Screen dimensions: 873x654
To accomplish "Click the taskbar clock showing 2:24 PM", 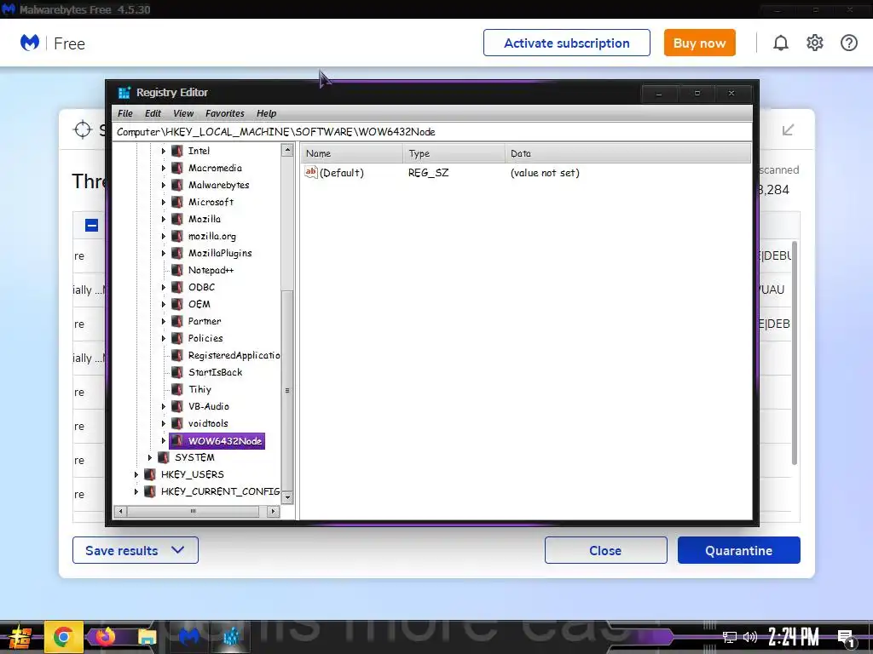I will 794,637.
